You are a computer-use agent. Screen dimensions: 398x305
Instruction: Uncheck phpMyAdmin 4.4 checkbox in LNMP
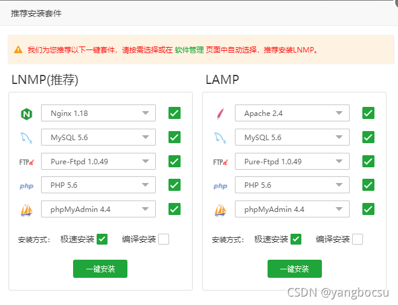click(x=175, y=209)
